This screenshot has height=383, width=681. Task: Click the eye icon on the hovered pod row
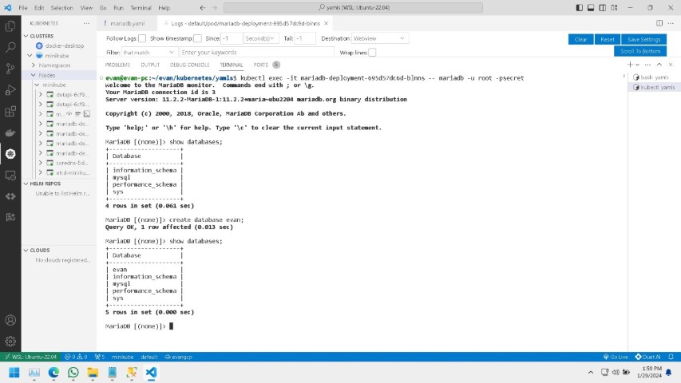69,114
